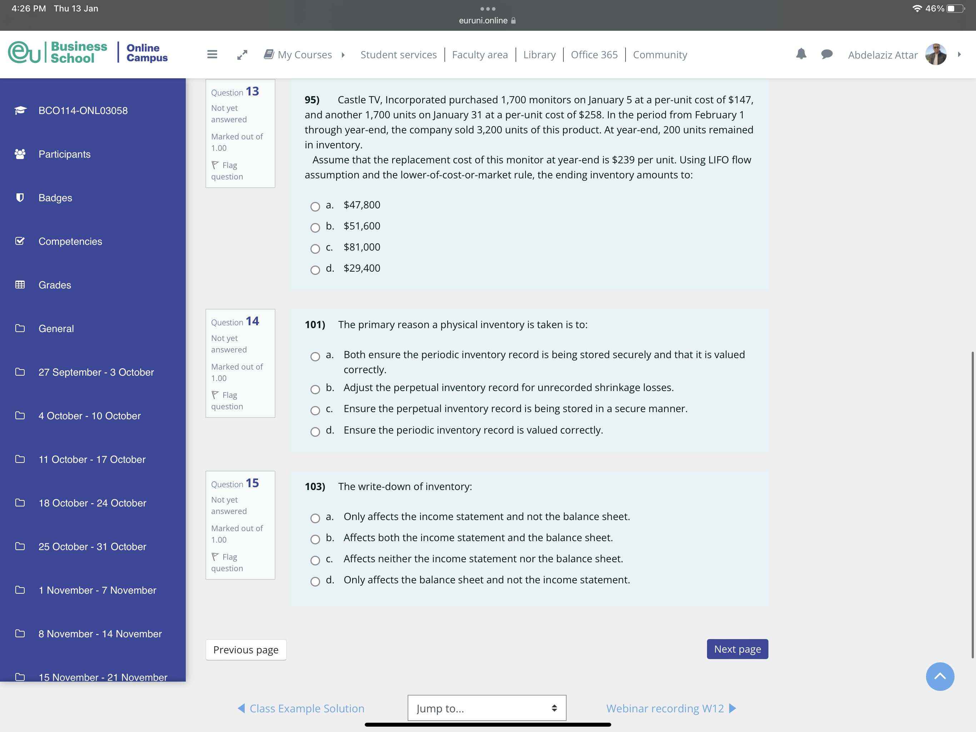The image size is (976, 732).
Task: Expand the user menu arrow beside Abdelaziz Attar
Action: tap(959, 55)
